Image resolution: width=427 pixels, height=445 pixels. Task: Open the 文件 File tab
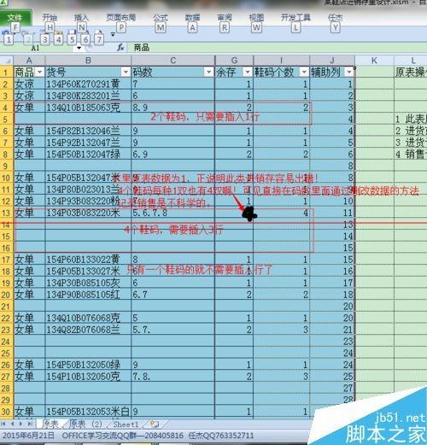(x=15, y=18)
